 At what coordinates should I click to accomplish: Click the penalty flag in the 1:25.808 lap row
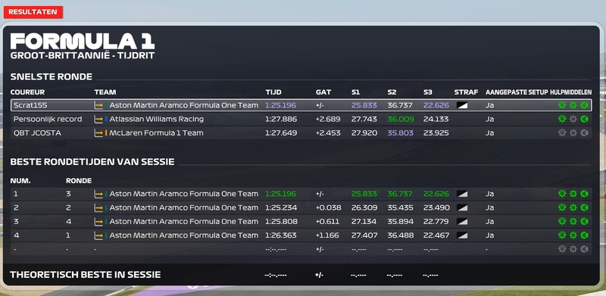coord(462,221)
